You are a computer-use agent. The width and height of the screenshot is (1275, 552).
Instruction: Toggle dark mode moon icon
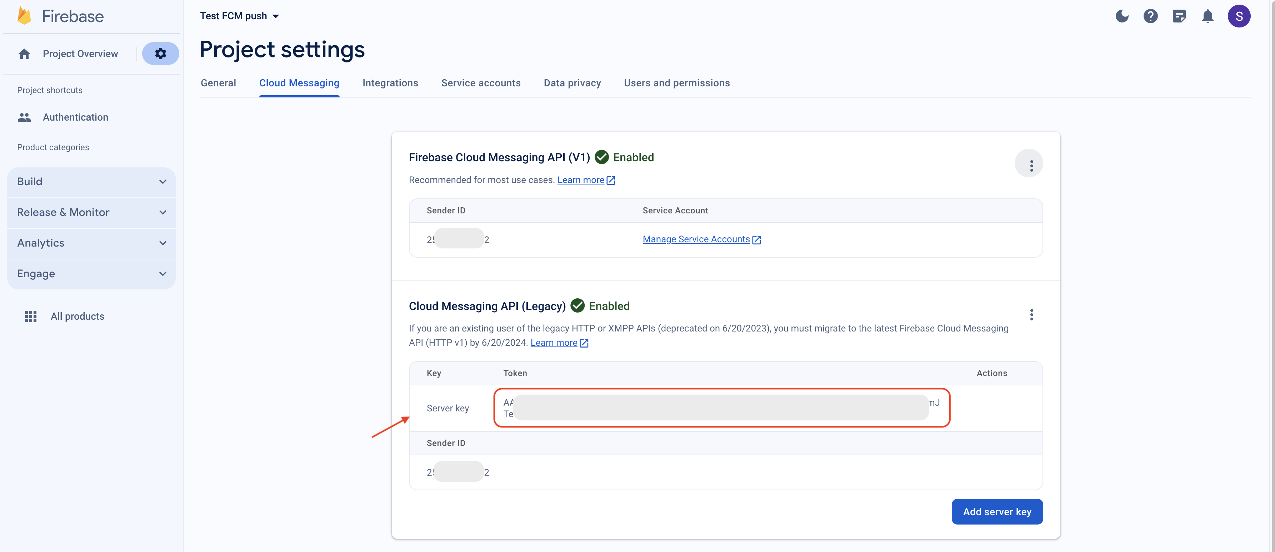[x=1121, y=16]
